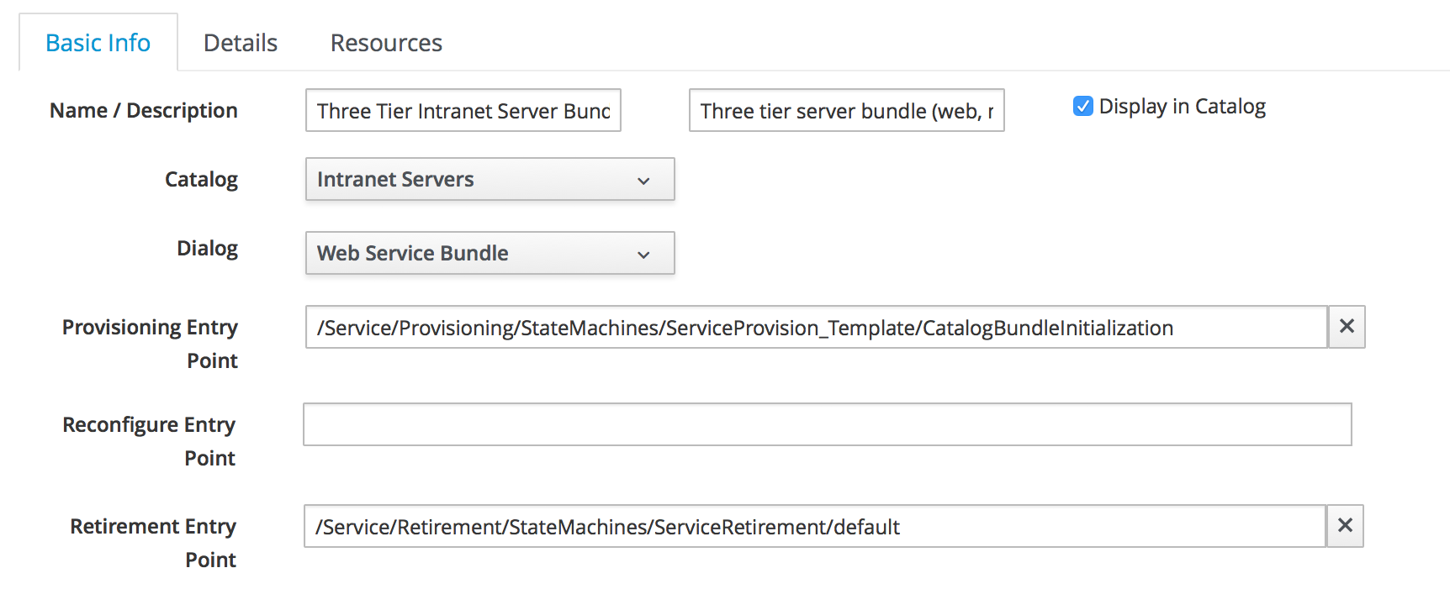Click the 'Name / Description' label
The image size is (1450, 589).
(x=144, y=111)
